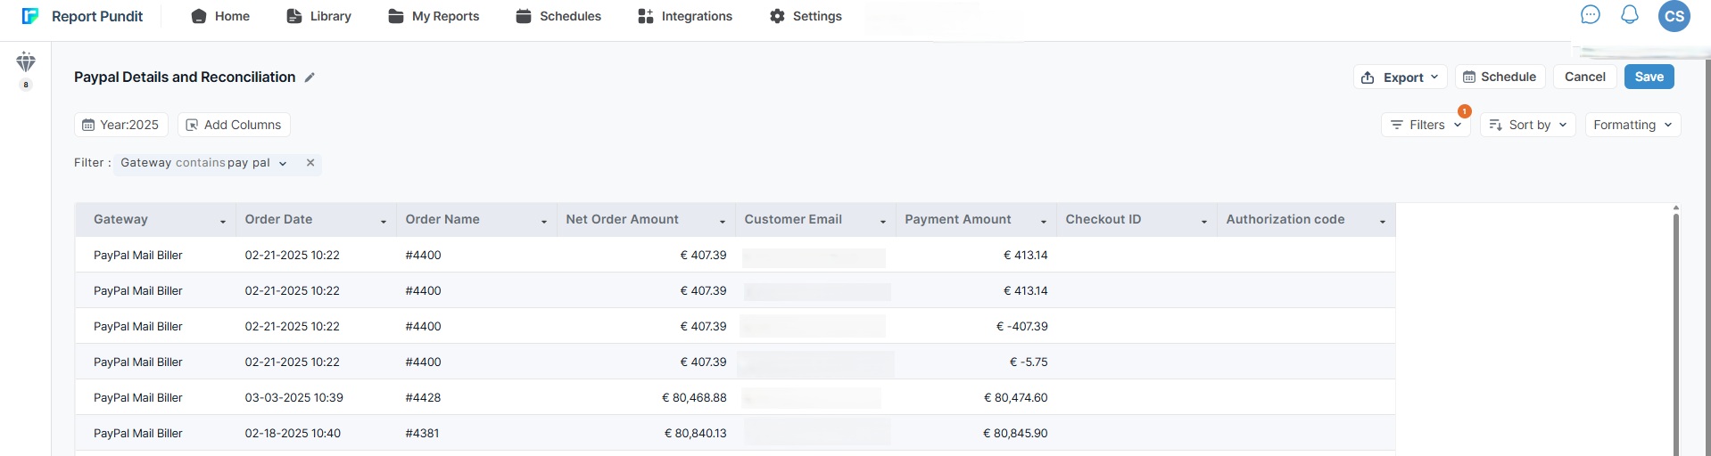Open the Net Order Amount column arrow
Image resolution: width=1711 pixels, height=456 pixels.
[723, 221]
